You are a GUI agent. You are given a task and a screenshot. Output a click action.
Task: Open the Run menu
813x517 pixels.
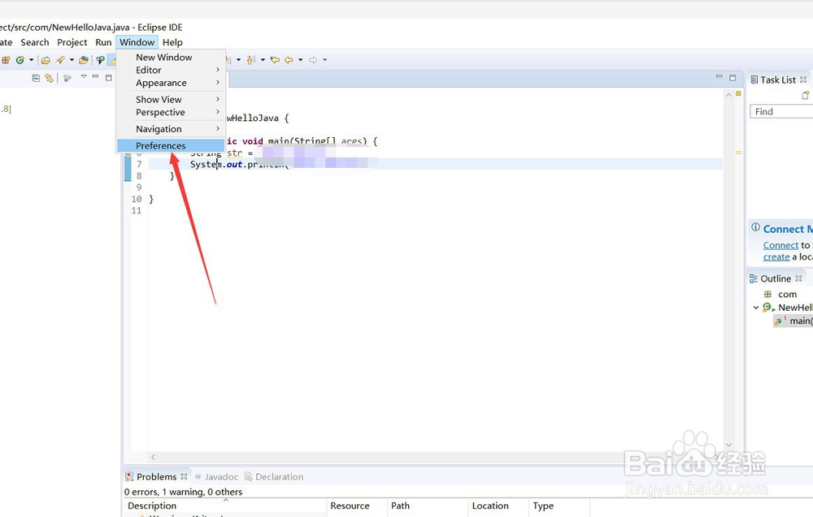103,42
